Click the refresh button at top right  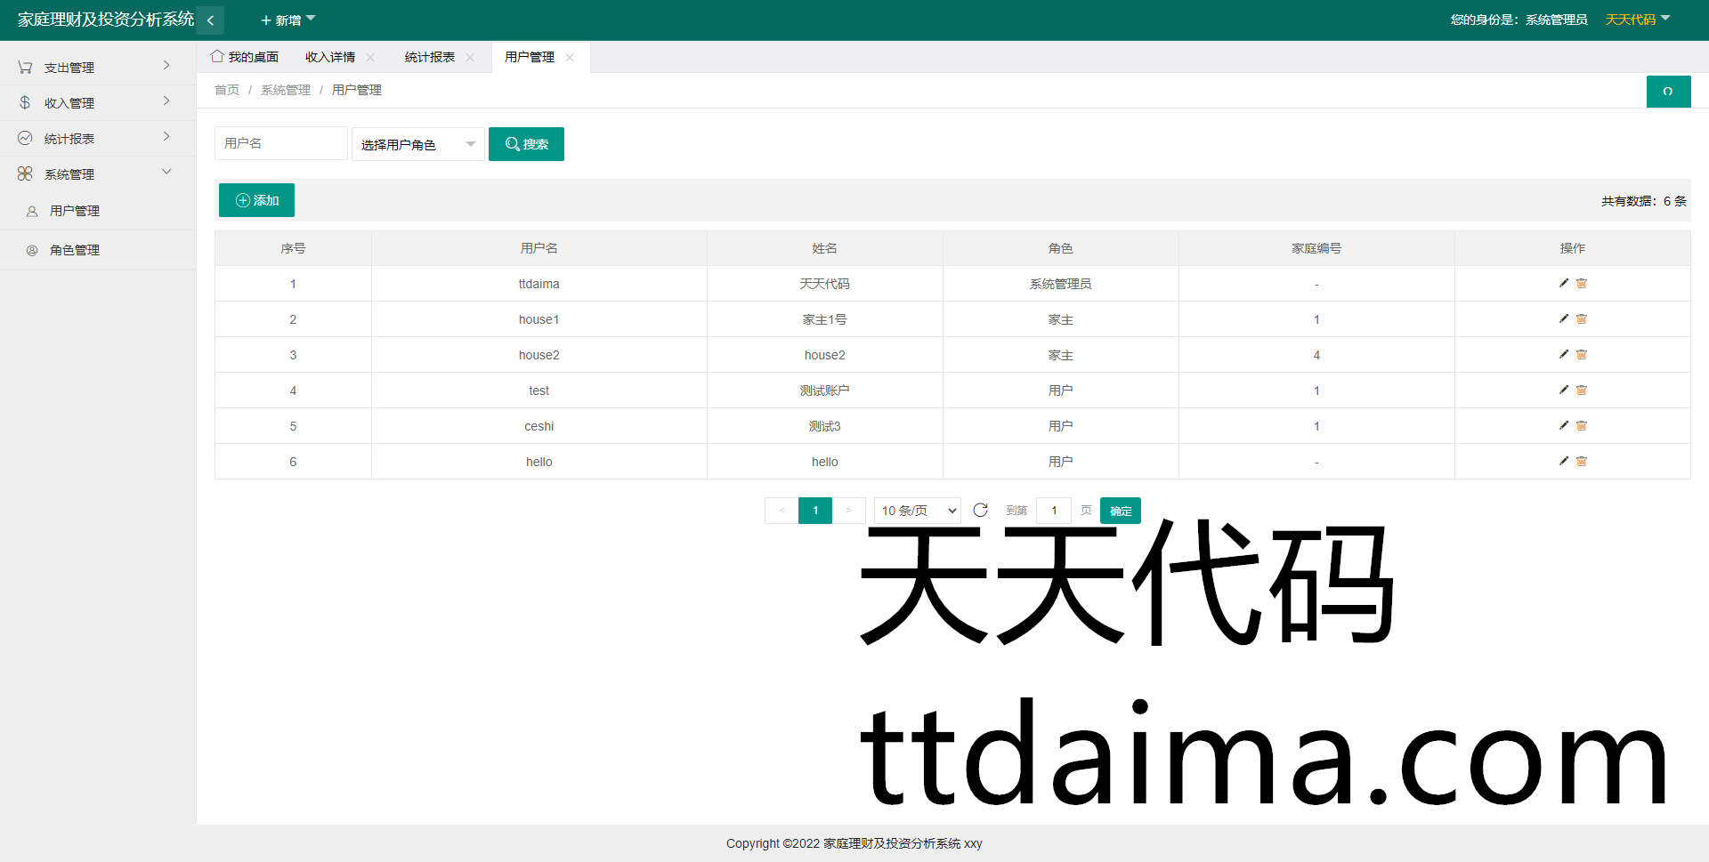click(1668, 92)
